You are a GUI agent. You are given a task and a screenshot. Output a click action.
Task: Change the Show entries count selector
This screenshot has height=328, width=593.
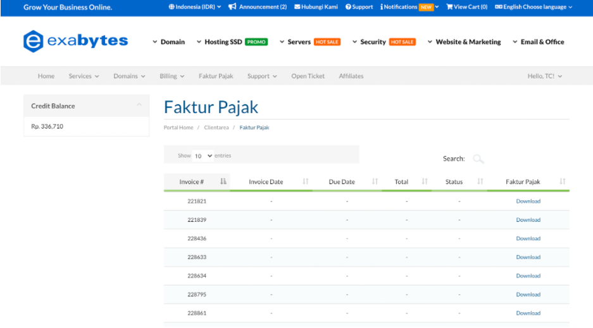click(203, 156)
